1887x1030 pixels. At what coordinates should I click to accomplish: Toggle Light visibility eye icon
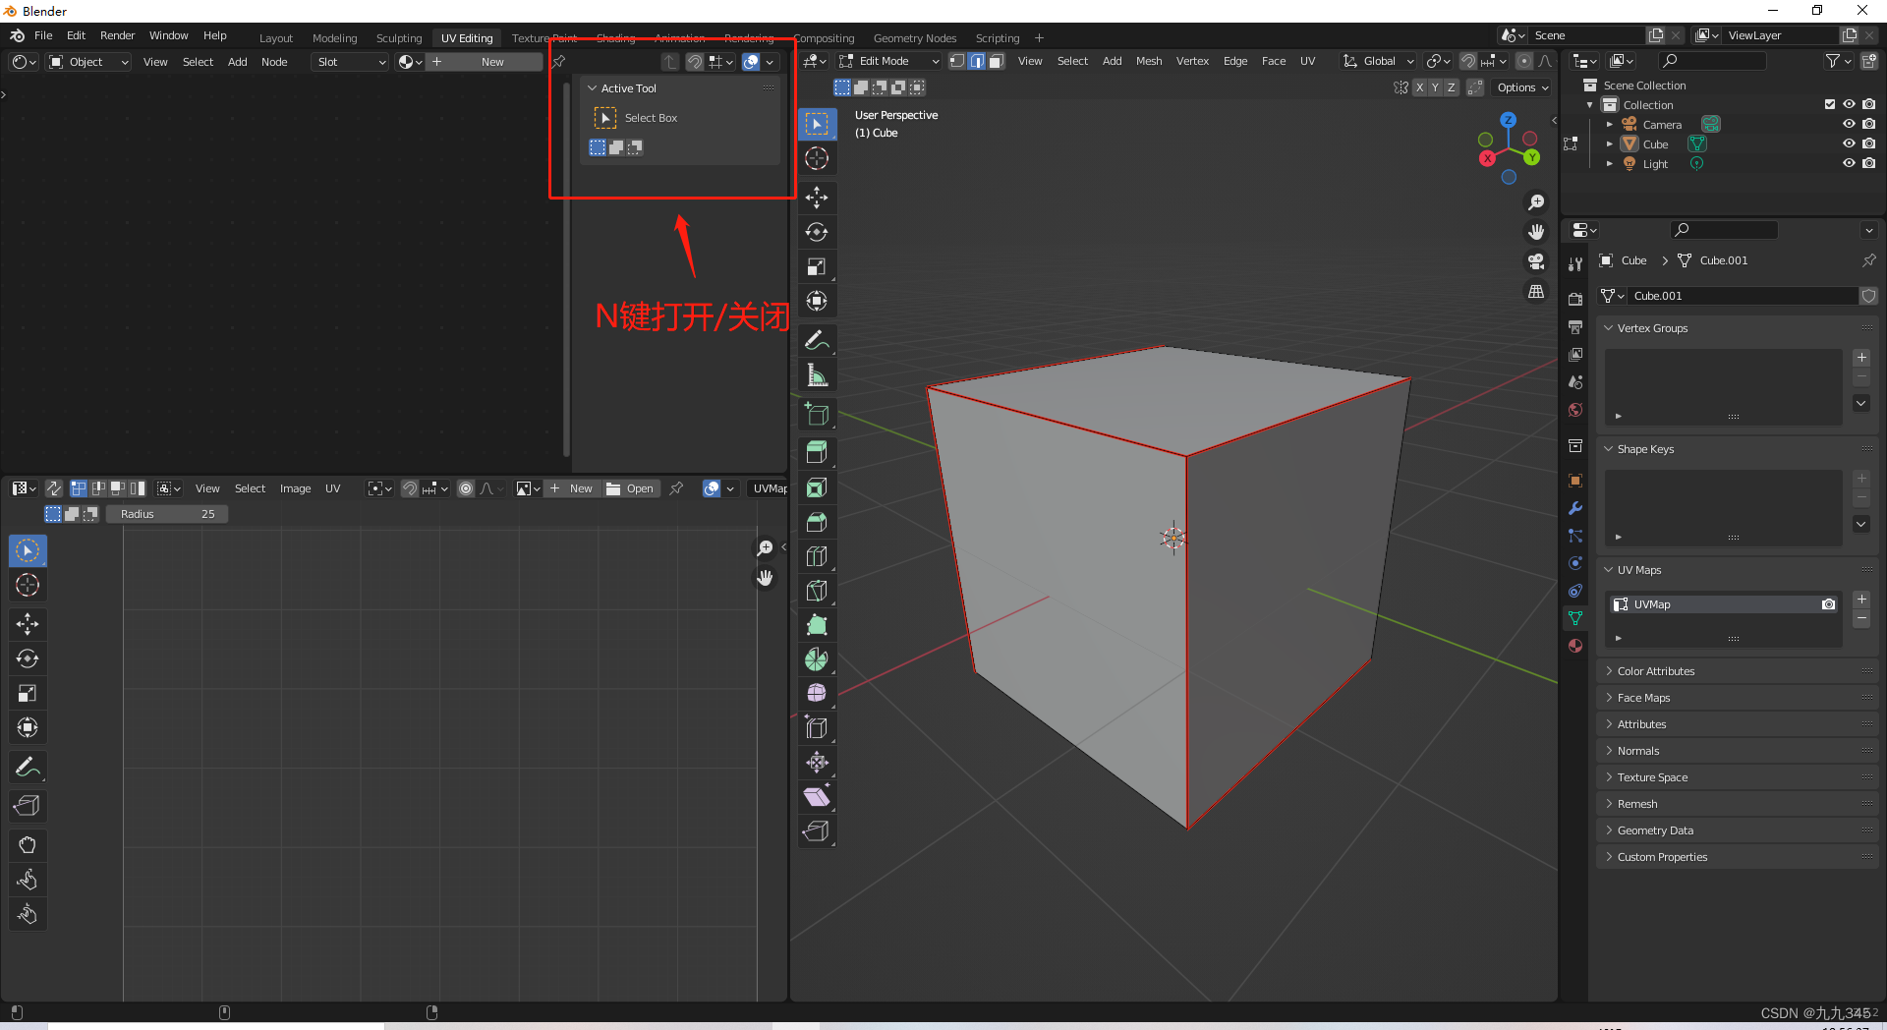tap(1849, 164)
